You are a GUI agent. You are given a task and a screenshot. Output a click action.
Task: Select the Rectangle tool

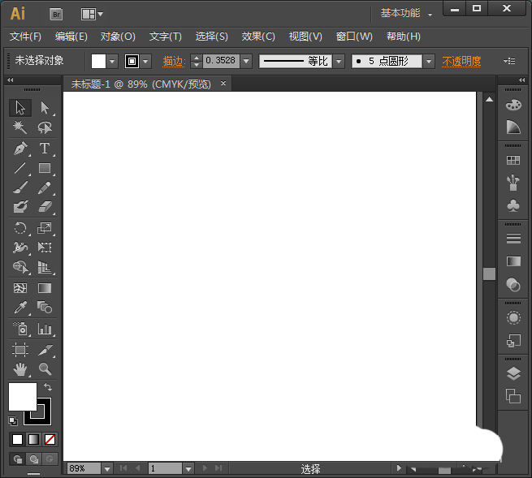tap(45, 168)
